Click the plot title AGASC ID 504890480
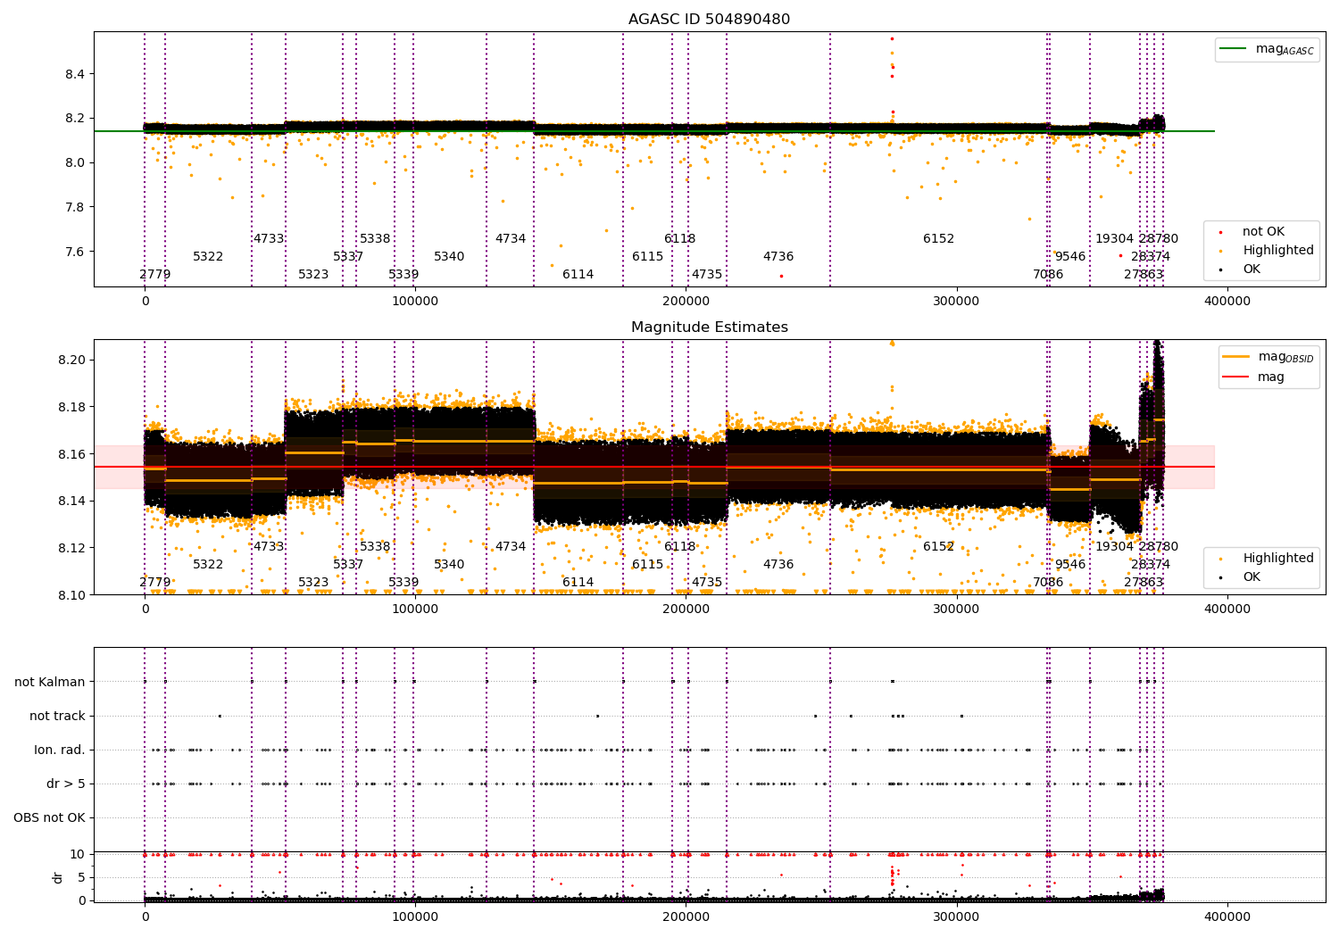 pyautogui.click(x=709, y=20)
